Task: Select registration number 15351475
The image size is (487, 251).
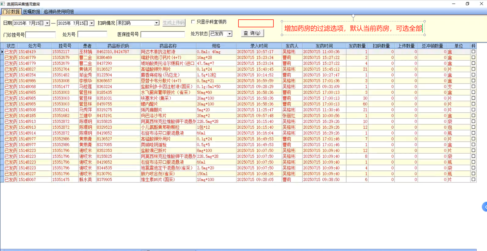Action: tap(61, 179)
